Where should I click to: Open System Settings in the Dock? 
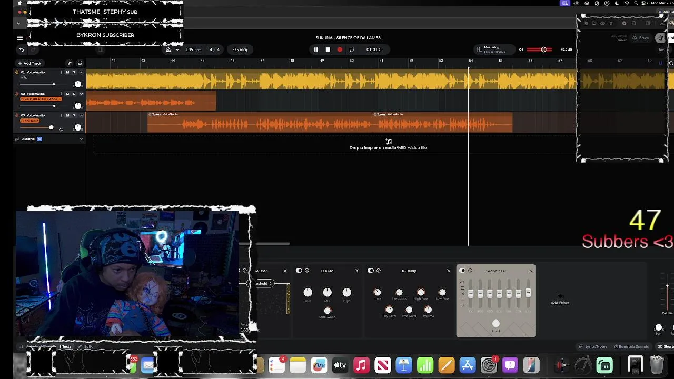[x=489, y=365]
